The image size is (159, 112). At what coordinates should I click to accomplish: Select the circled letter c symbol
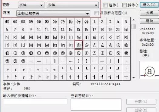point(94,45)
